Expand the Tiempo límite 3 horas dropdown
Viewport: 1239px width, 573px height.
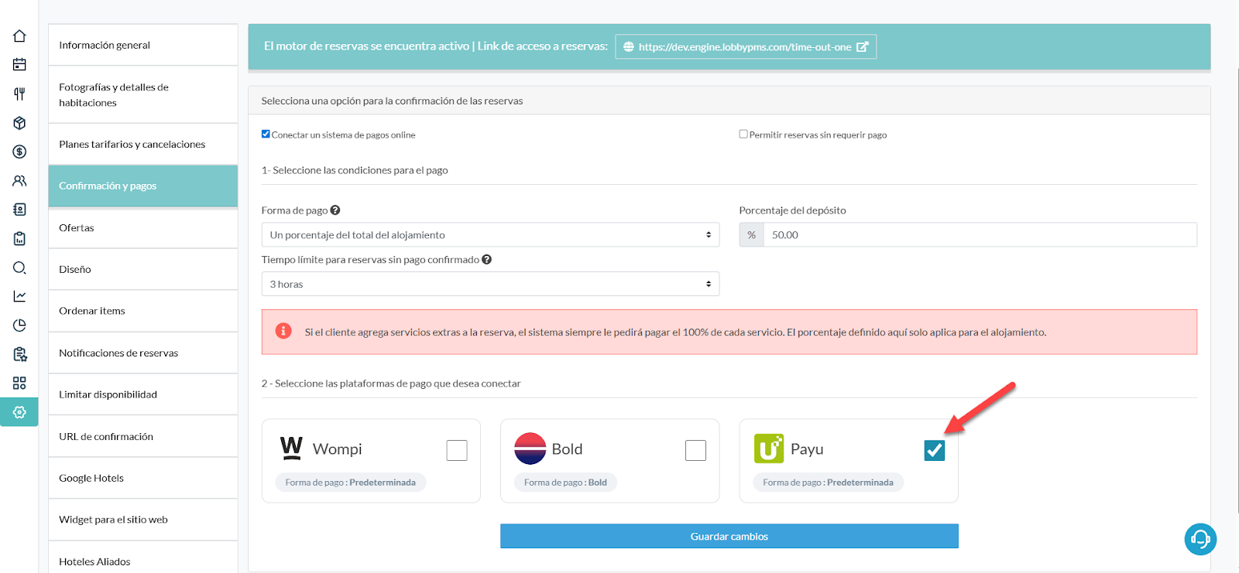[x=490, y=285]
